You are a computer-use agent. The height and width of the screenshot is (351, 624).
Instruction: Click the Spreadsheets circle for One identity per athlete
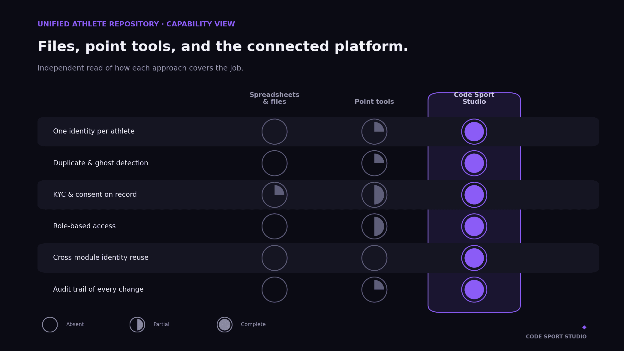(274, 132)
